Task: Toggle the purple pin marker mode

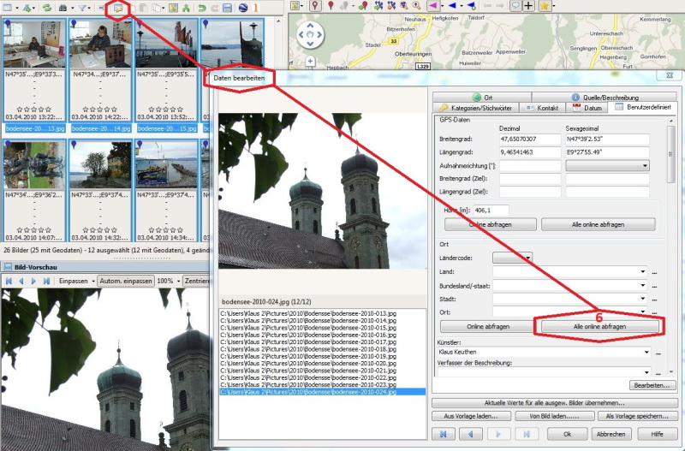Action: 315,6
